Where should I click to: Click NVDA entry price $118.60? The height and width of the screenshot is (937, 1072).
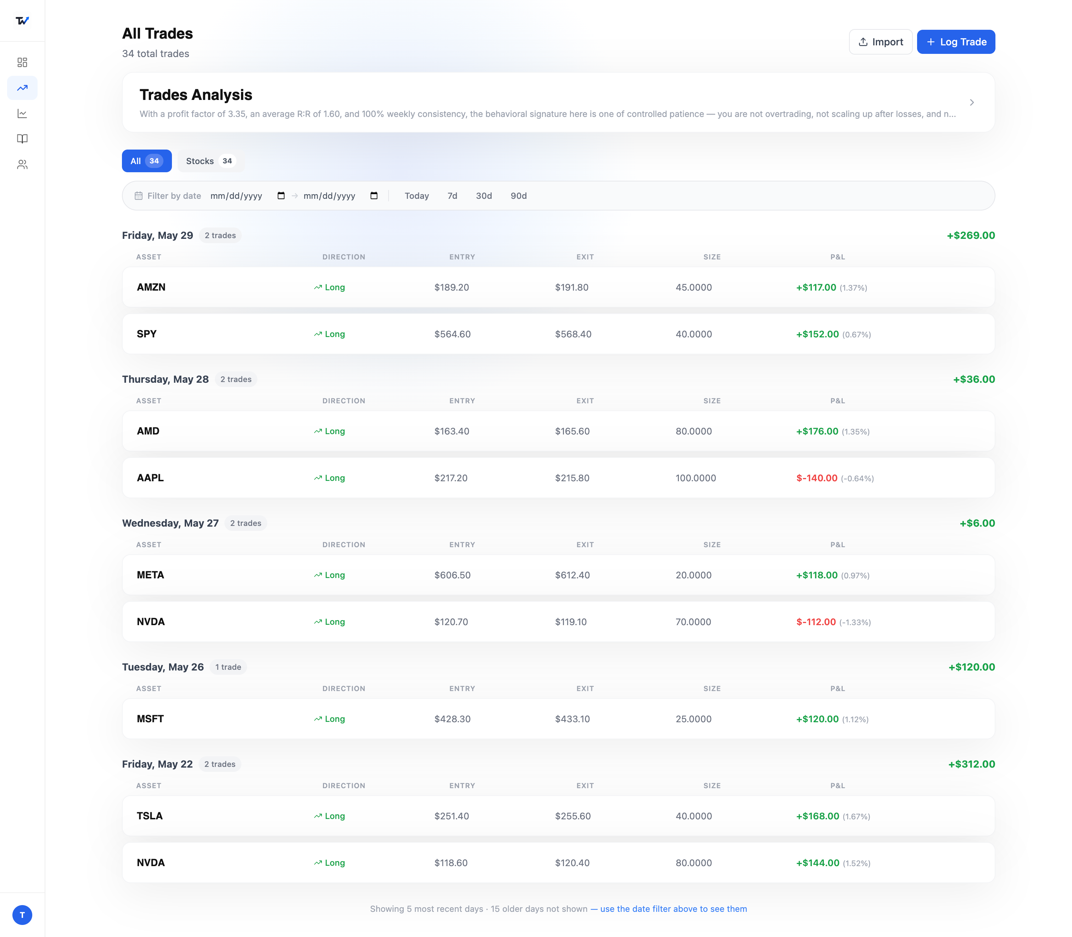click(451, 863)
